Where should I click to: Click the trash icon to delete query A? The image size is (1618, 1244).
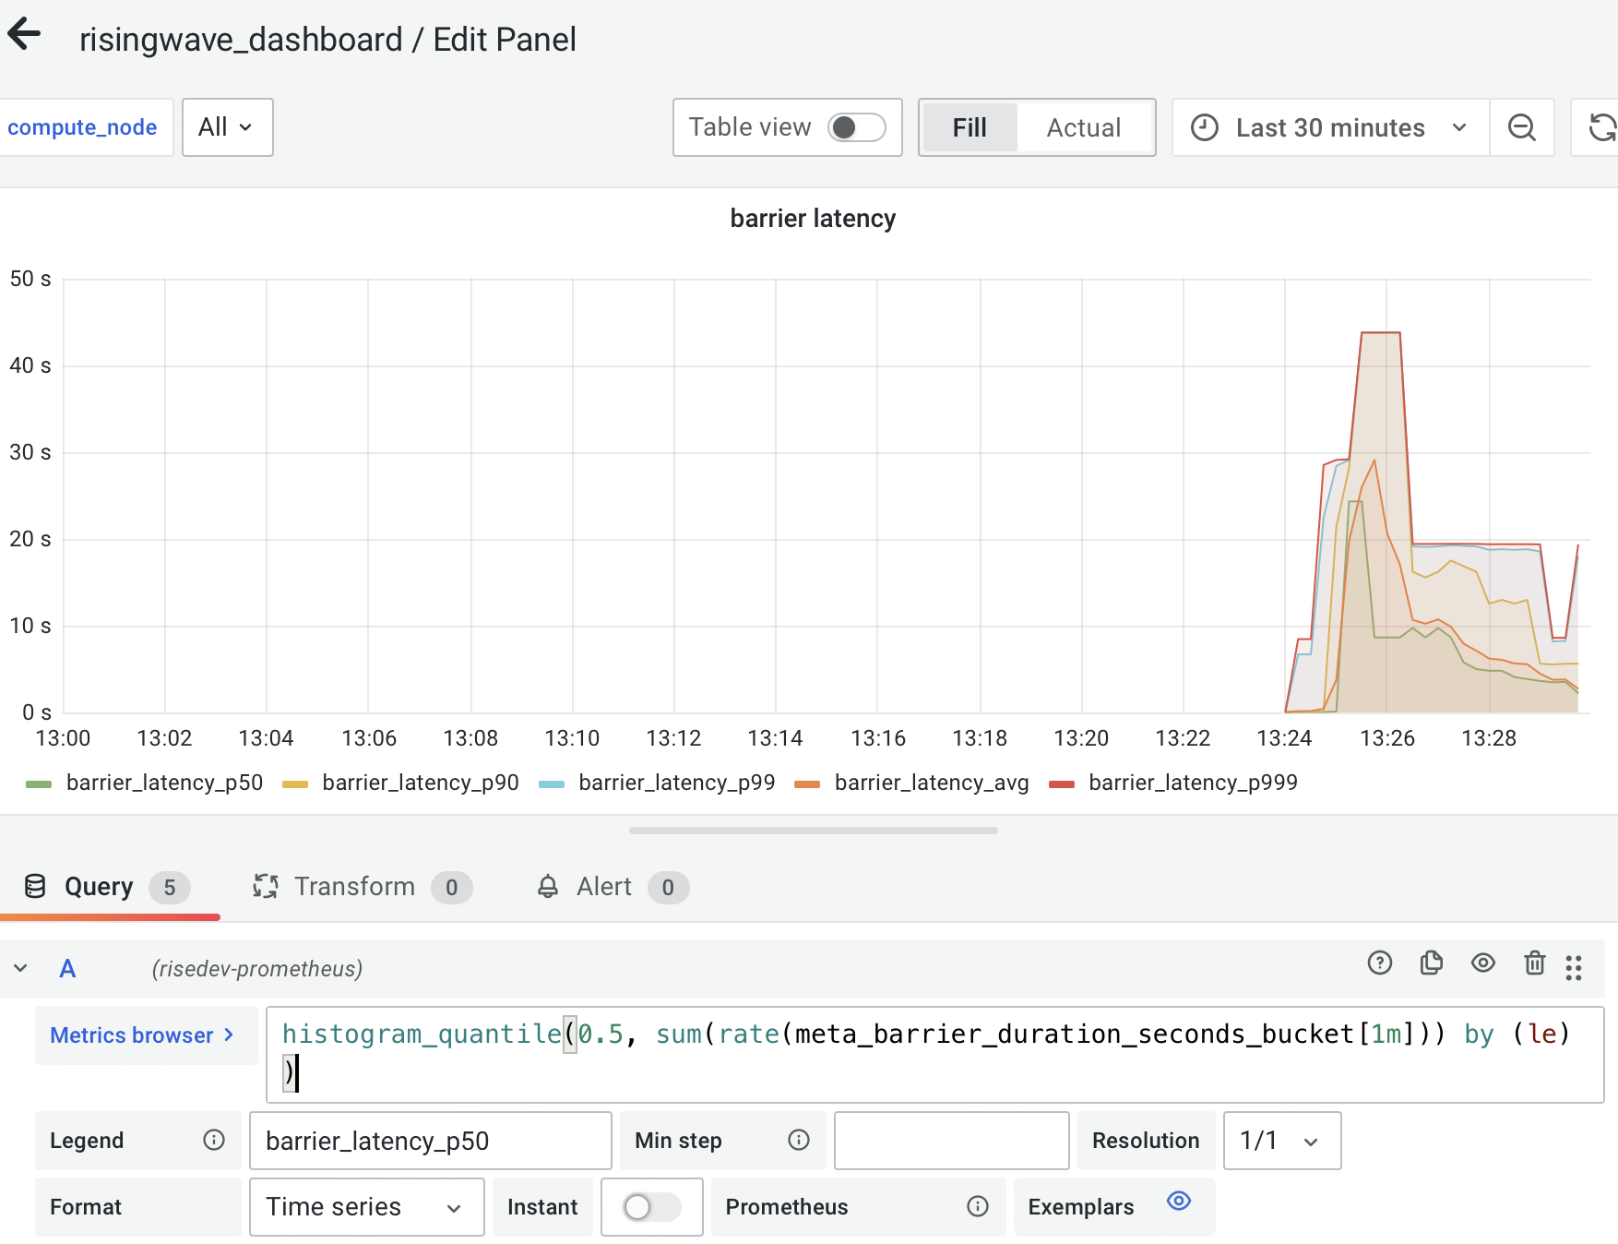(x=1534, y=963)
